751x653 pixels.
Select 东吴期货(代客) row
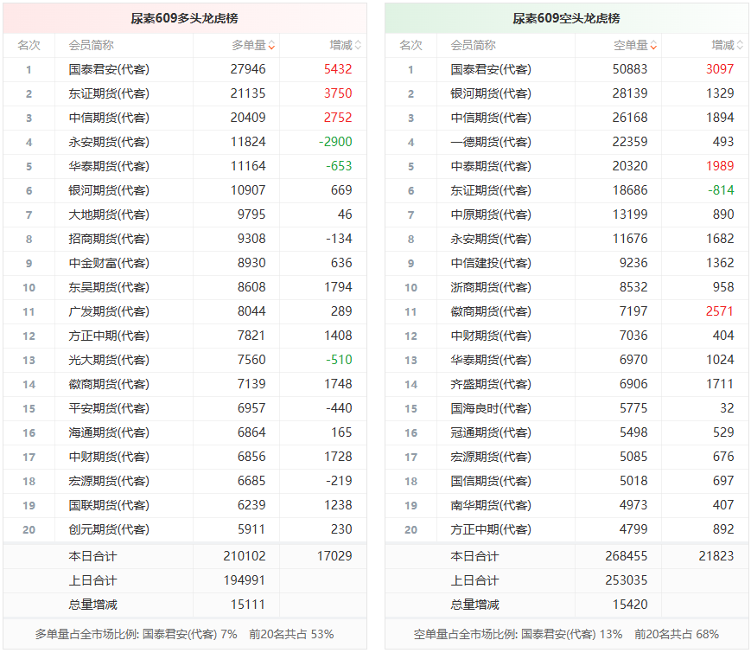pos(185,287)
